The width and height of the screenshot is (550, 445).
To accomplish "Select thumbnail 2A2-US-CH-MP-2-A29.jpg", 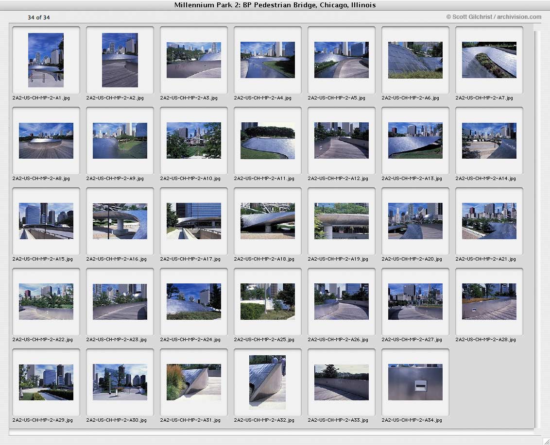I will click(x=46, y=382).
